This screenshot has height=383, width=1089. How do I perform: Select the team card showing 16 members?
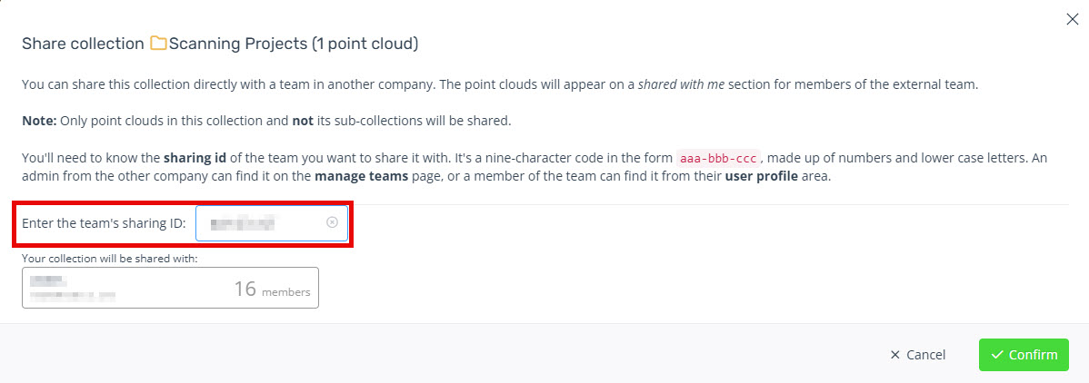point(170,287)
